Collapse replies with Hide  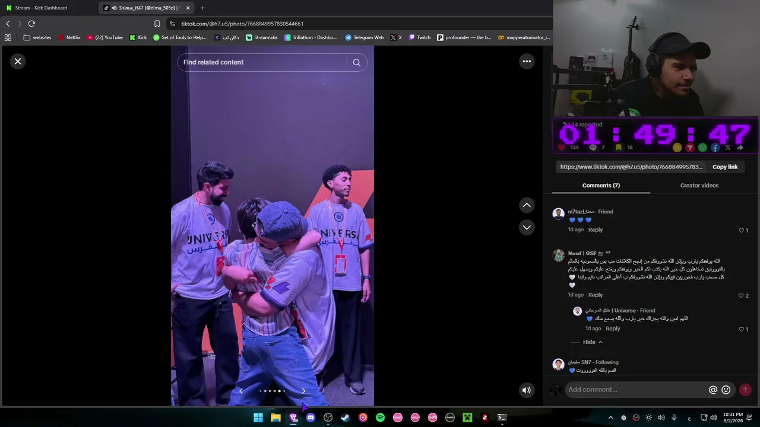[593, 342]
